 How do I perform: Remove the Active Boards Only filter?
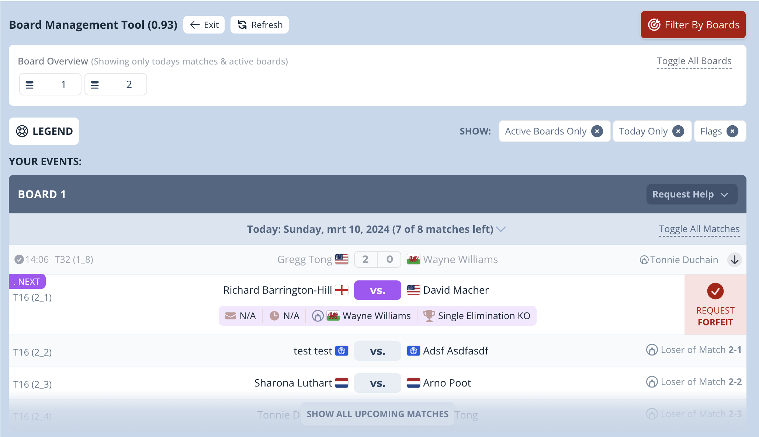(597, 131)
